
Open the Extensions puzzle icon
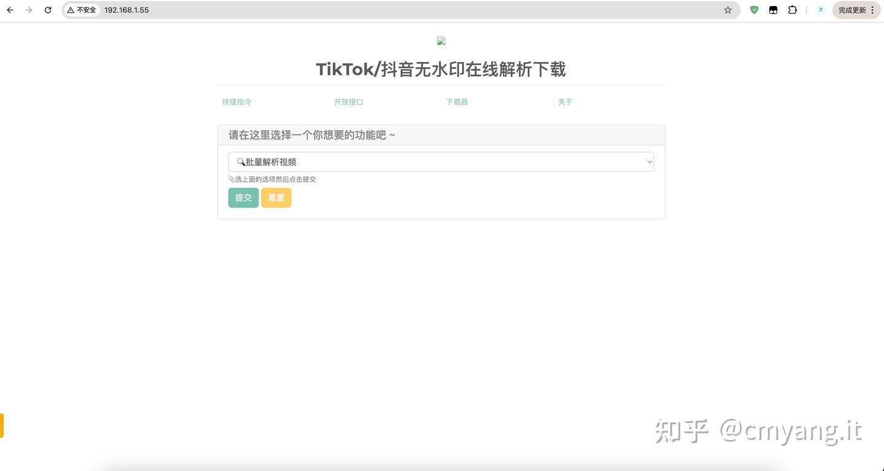793,10
